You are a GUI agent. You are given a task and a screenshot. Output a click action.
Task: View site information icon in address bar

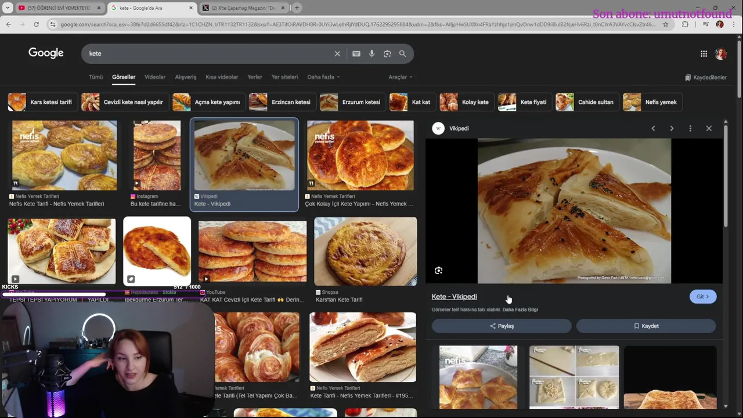coord(53,24)
